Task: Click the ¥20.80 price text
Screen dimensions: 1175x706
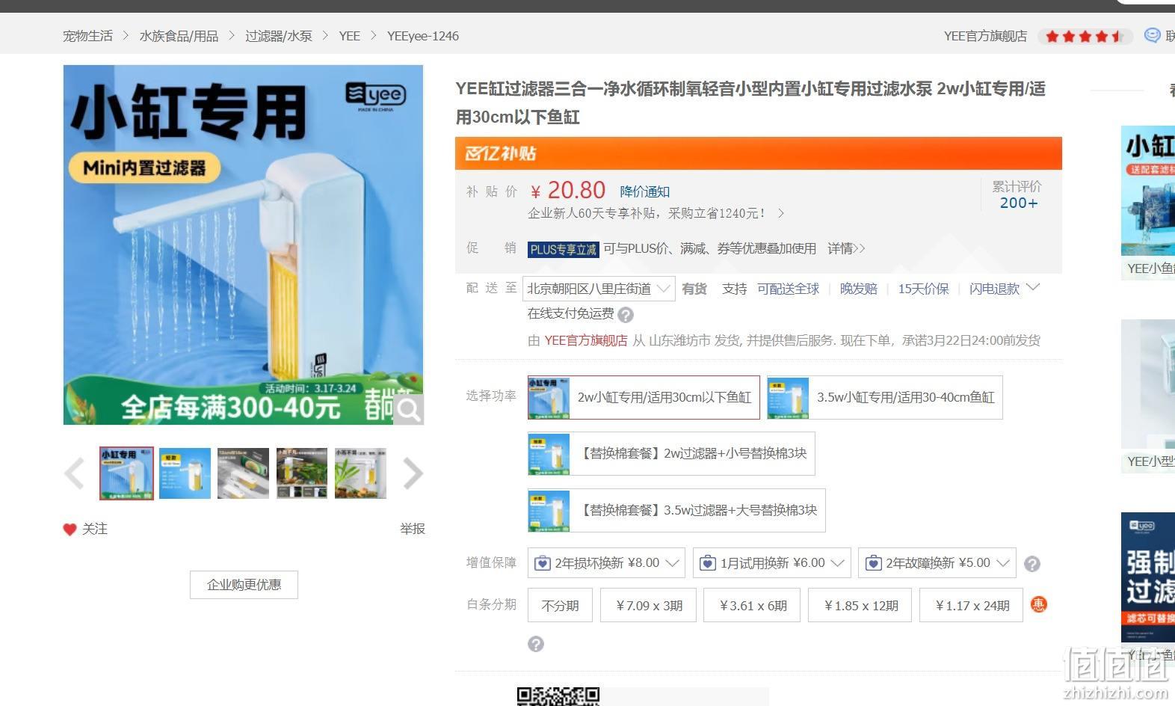Action: coord(568,191)
